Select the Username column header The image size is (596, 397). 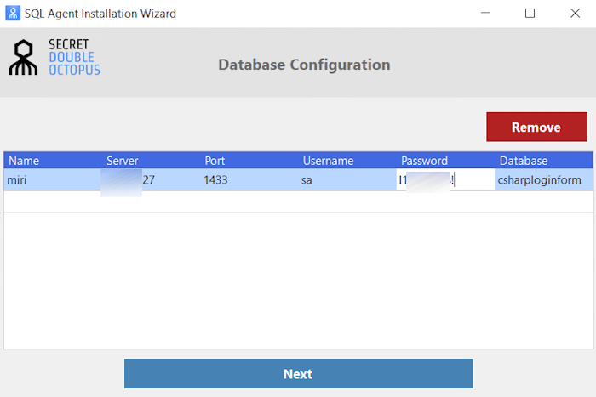(x=347, y=161)
